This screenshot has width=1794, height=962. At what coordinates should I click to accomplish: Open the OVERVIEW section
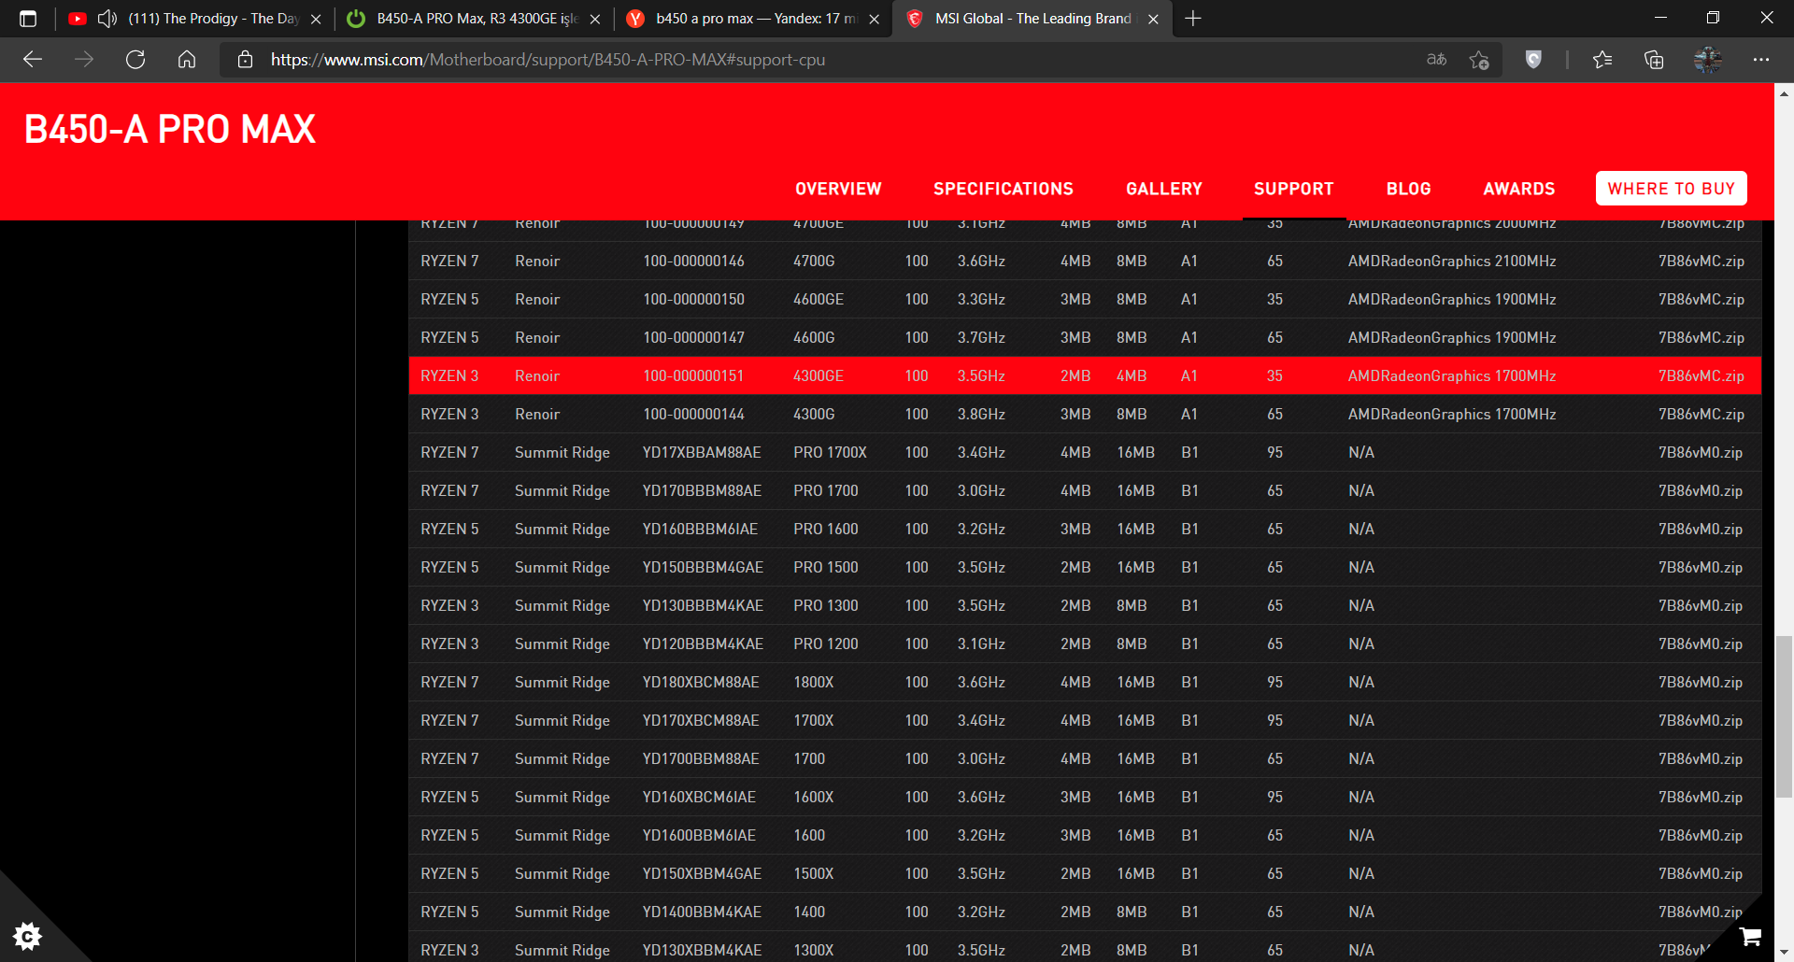coord(838,189)
